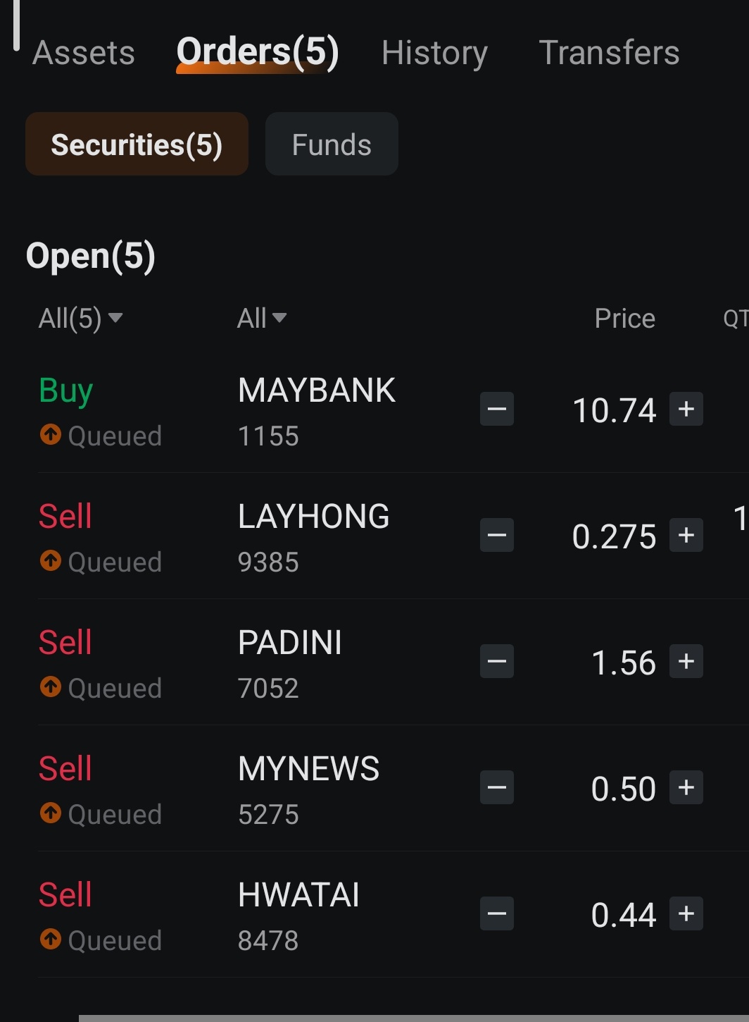Click the Open(5) section heading

click(91, 256)
